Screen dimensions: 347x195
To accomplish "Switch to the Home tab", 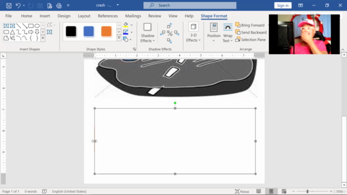I will click(x=27, y=16).
